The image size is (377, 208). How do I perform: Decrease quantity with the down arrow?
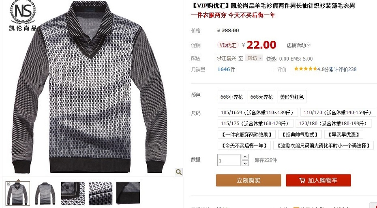[245, 164]
